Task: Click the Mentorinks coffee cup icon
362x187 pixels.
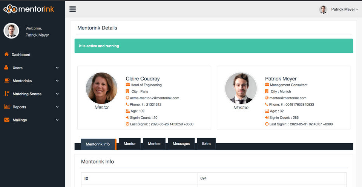Action: coord(7,80)
